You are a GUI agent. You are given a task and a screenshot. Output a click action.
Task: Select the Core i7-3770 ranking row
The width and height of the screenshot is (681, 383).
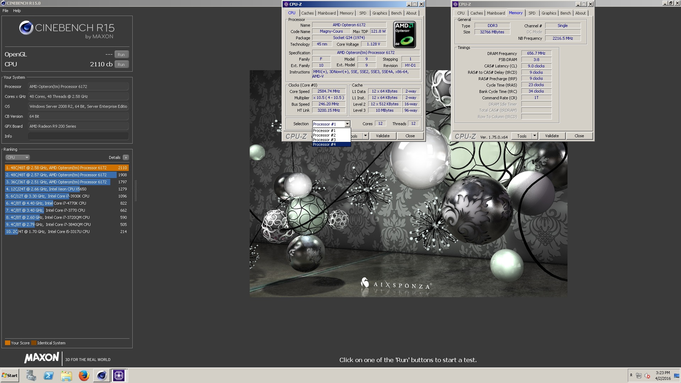(x=67, y=210)
